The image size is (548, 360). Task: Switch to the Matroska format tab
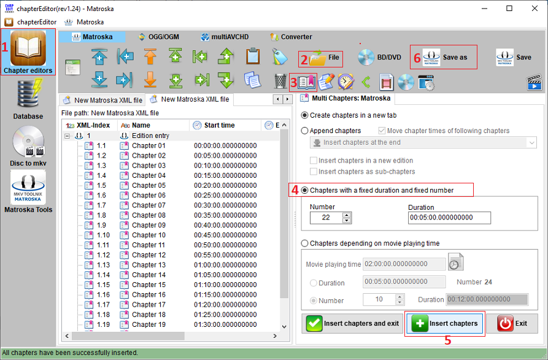pyautogui.click(x=92, y=37)
